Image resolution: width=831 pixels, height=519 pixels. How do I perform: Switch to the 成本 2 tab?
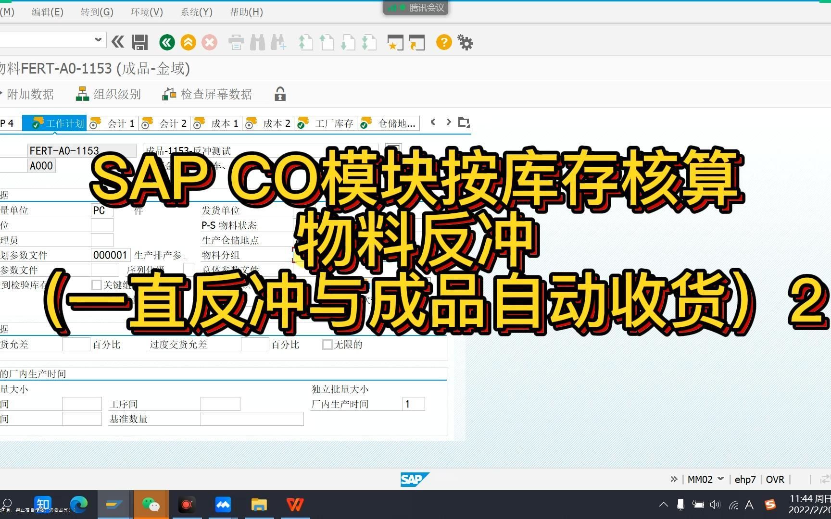268,124
